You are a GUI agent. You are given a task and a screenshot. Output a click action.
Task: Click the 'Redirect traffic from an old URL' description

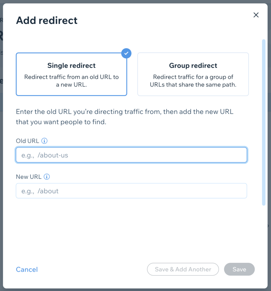tap(71, 81)
